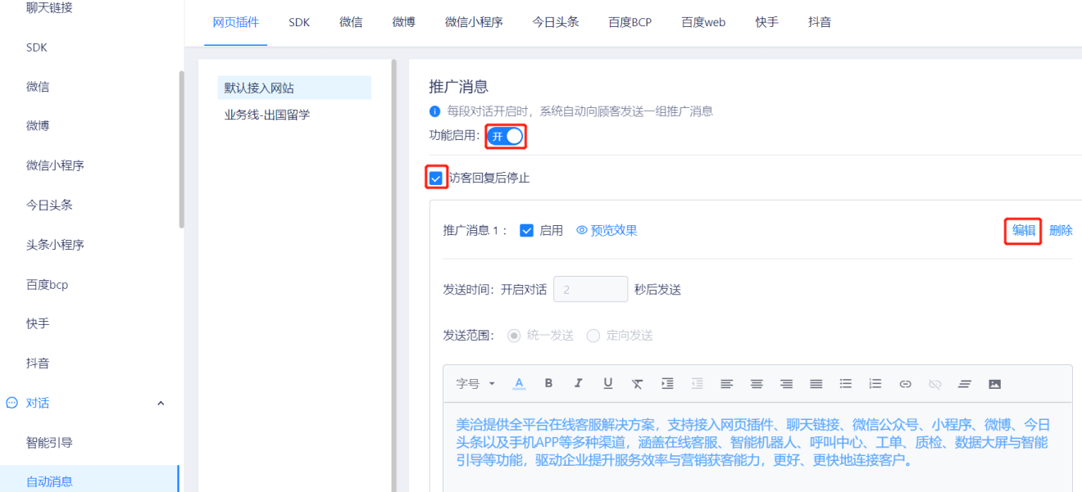Click the 对话 chat bubble icon
This screenshot has height=492, width=1082.
point(12,403)
